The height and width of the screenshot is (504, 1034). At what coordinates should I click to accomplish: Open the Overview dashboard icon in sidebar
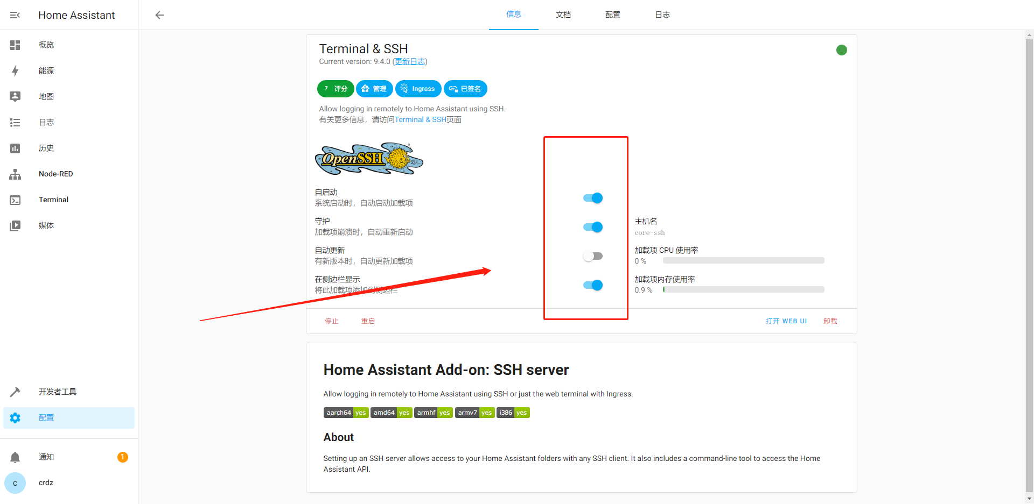click(x=15, y=45)
